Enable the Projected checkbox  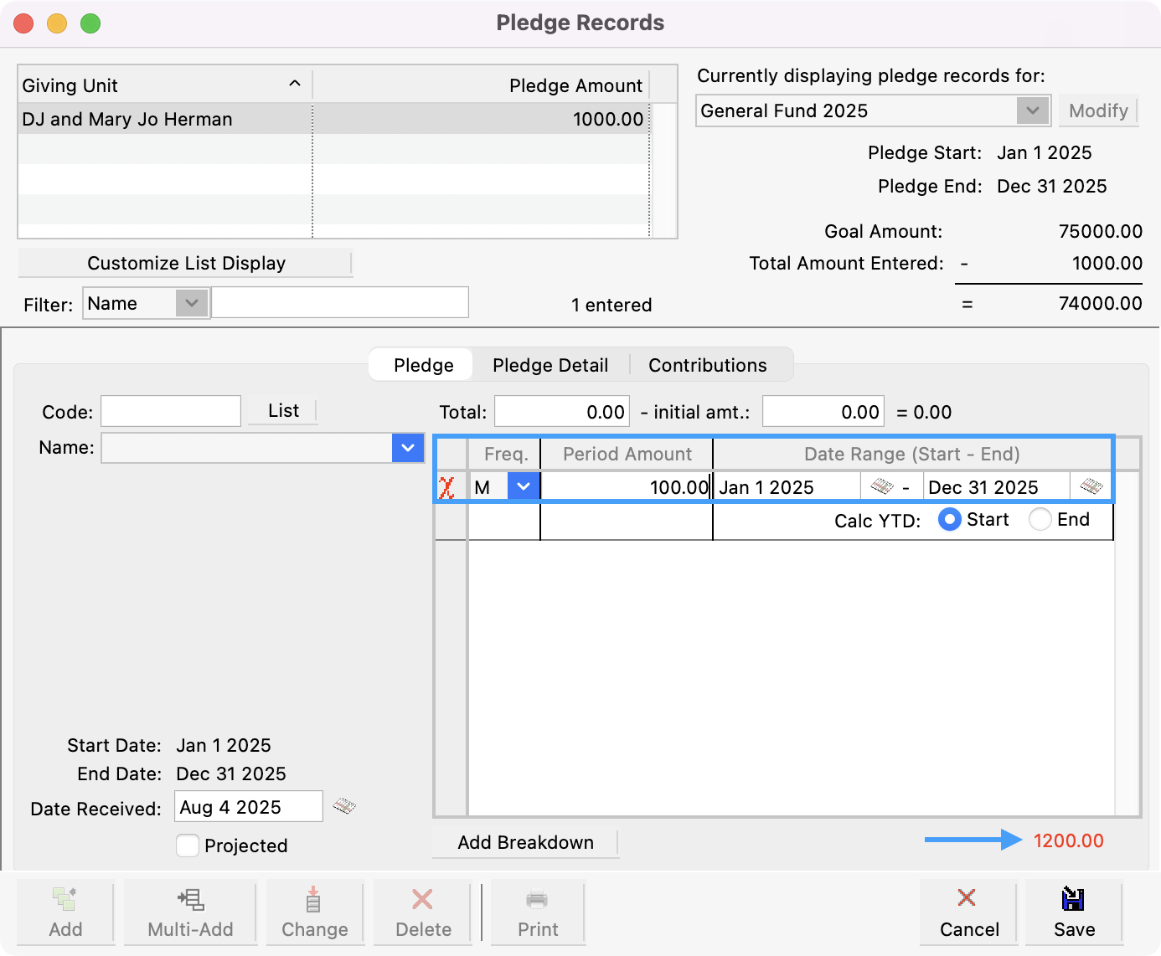(x=188, y=845)
